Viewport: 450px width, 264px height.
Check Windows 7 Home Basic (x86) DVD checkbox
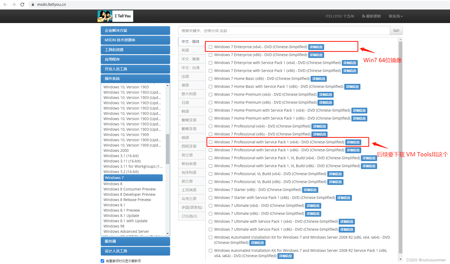click(x=211, y=79)
